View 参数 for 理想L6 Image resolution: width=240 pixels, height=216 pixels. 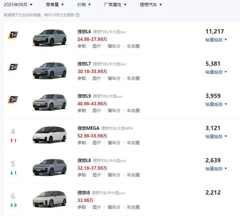point(82,46)
